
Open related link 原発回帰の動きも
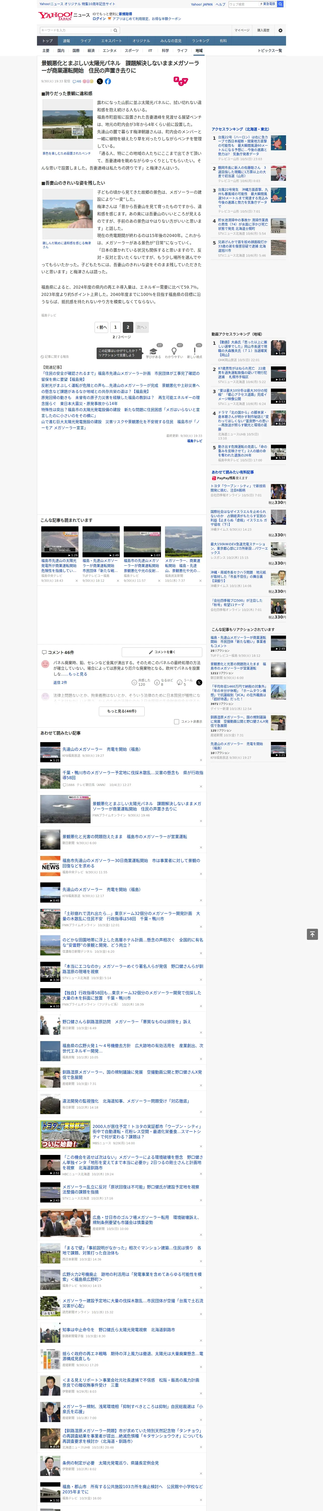pos(121,400)
